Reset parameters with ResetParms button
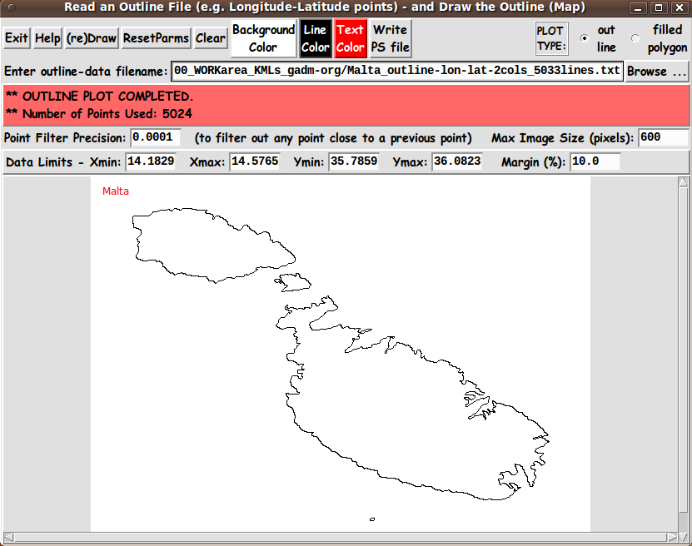 click(x=156, y=38)
